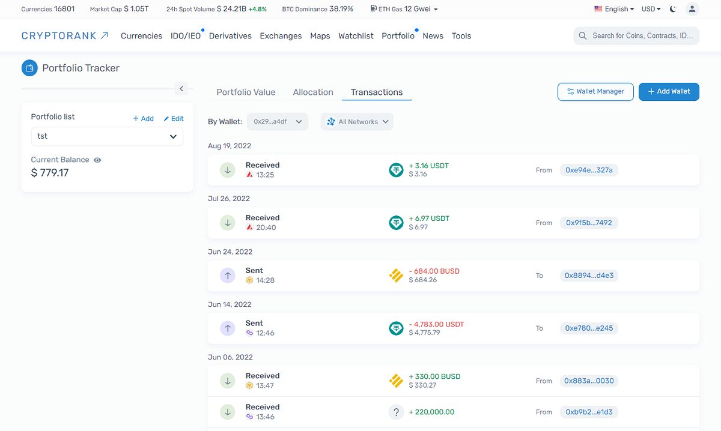Click the Tether USDT token icon on Aug 19 transaction

(396, 170)
